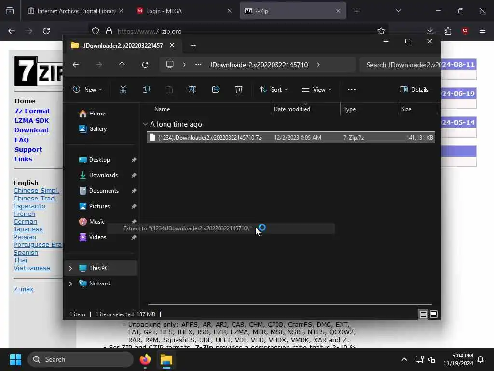Expand This PC in navigation pane

tap(70, 268)
